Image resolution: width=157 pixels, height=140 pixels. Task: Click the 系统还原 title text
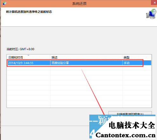click(x=79, y=3)
